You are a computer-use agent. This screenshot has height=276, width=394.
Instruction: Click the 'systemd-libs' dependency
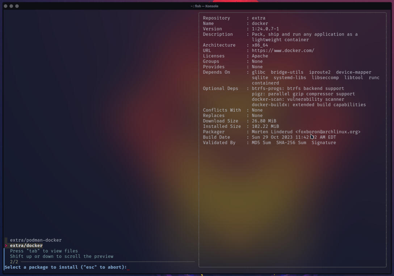(290, 77)
